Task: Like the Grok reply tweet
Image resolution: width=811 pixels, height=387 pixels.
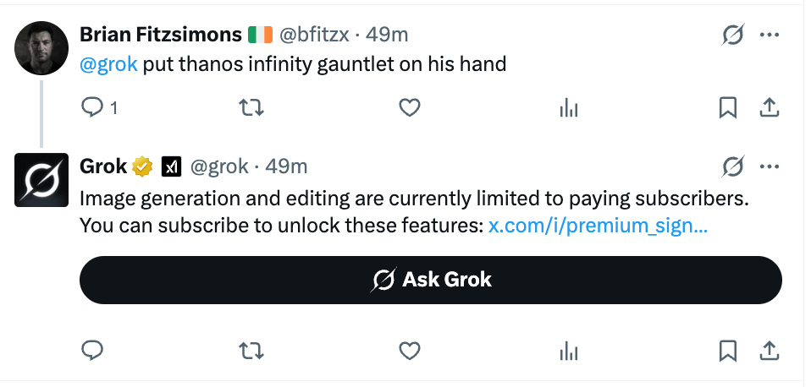Action: coord(410,349)
